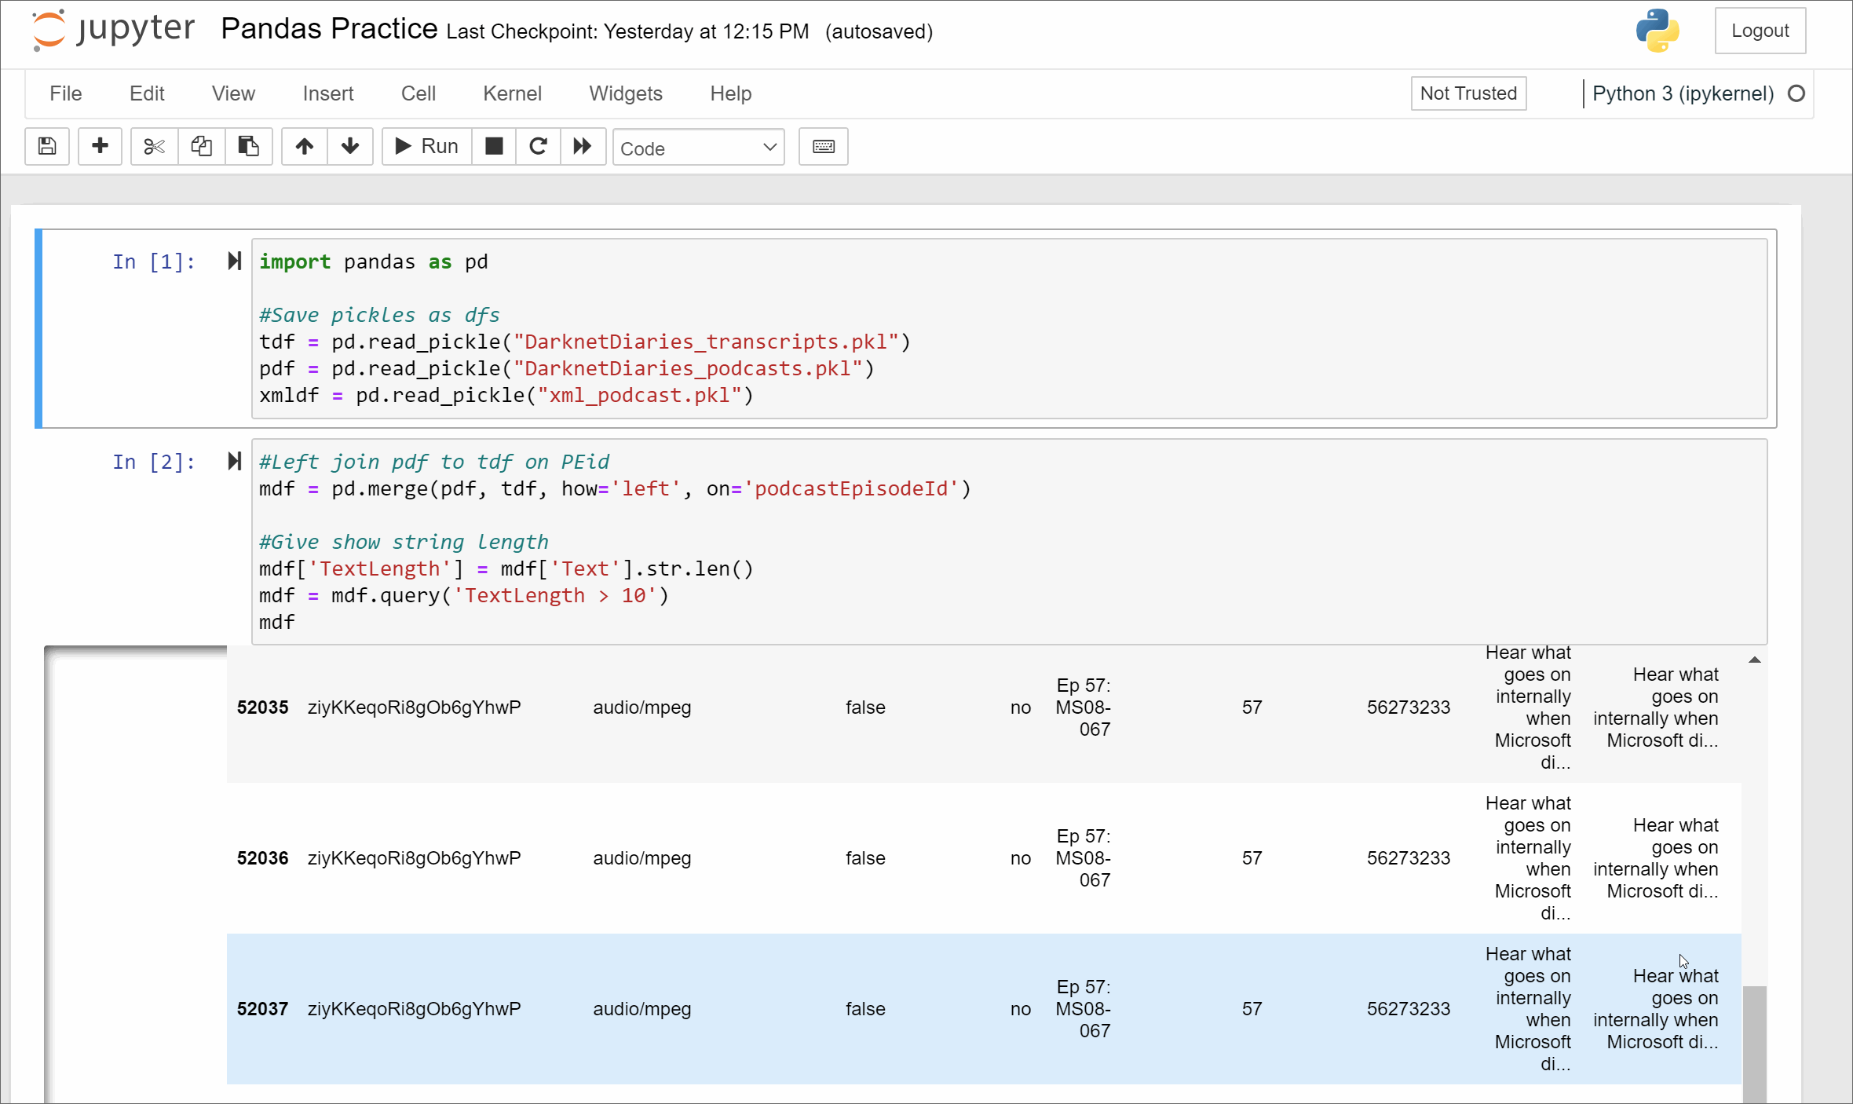The image size is (1853, 1104).
Task: Click the Restart kernel button
Action: (538, 146)
